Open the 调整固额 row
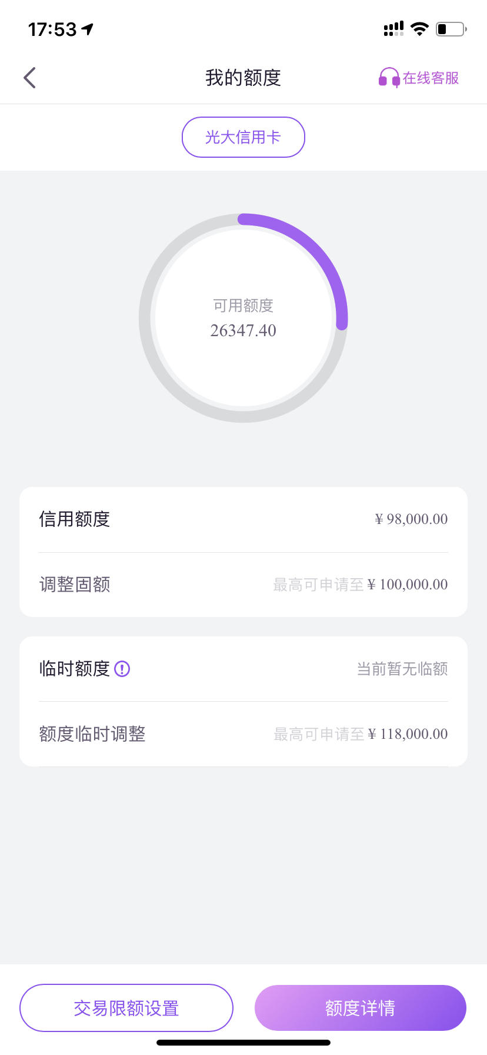Image resolution: width=487 pixels, height=1055 pixels. (243, 585)
